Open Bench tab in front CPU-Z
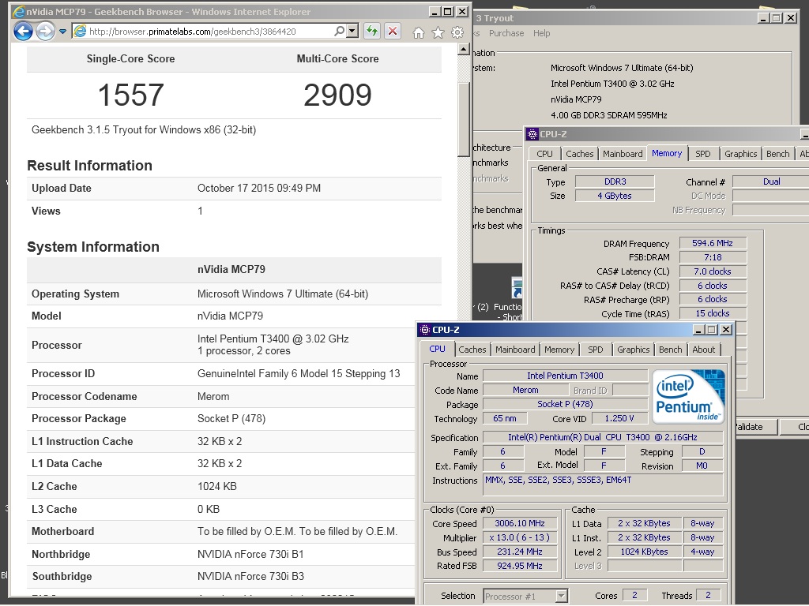 click(x=670, y=350)
